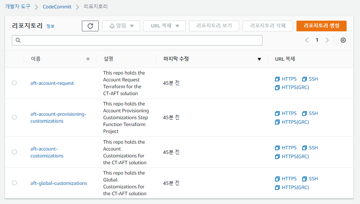Viewport: 360px width, 204px height.
Task: Copy HTTPS URL for aft-global-customizations
Action: pyautogui.click(x=286, y=178)
